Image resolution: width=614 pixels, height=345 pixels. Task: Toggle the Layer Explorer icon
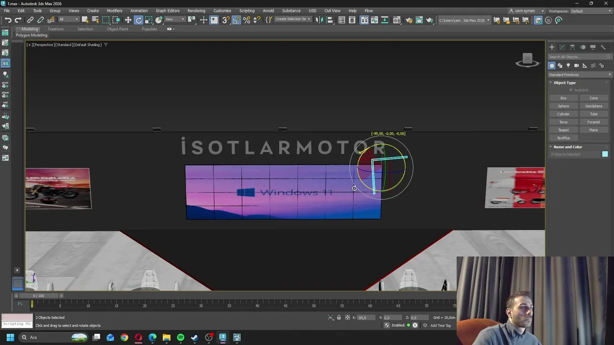coord(352,20)
